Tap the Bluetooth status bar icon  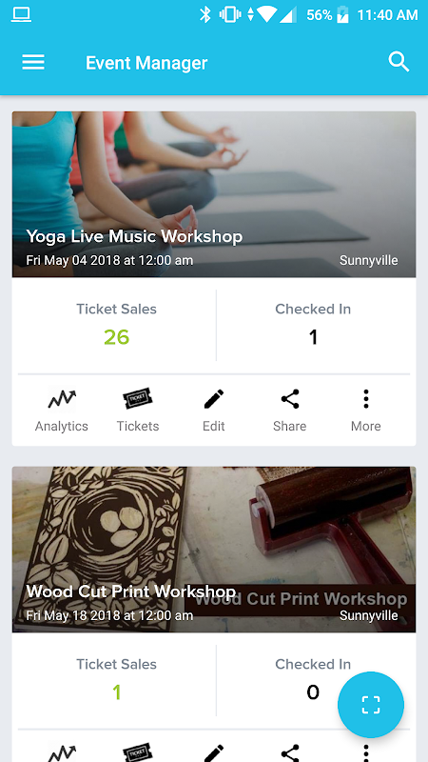(x=205, y=14)
